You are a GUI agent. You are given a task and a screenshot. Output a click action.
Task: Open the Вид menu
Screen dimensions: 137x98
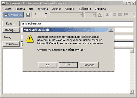pos(31,9)
